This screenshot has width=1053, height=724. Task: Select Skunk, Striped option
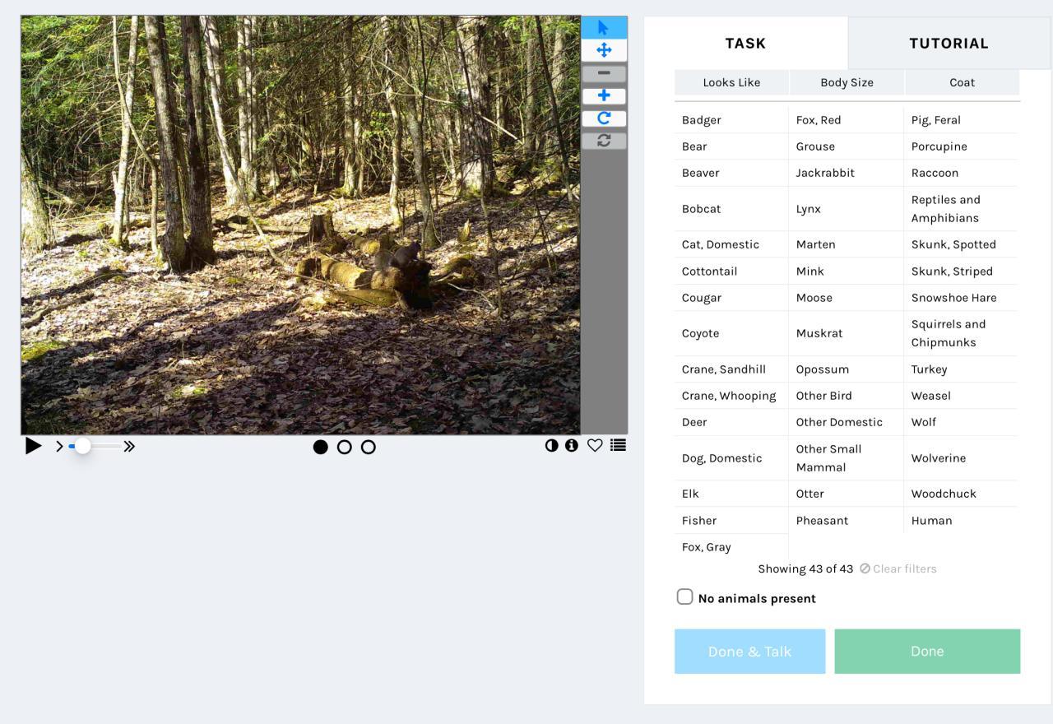pos(961,271)
